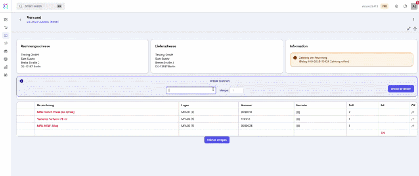Click the clock icon in the header

pos(405,6)
